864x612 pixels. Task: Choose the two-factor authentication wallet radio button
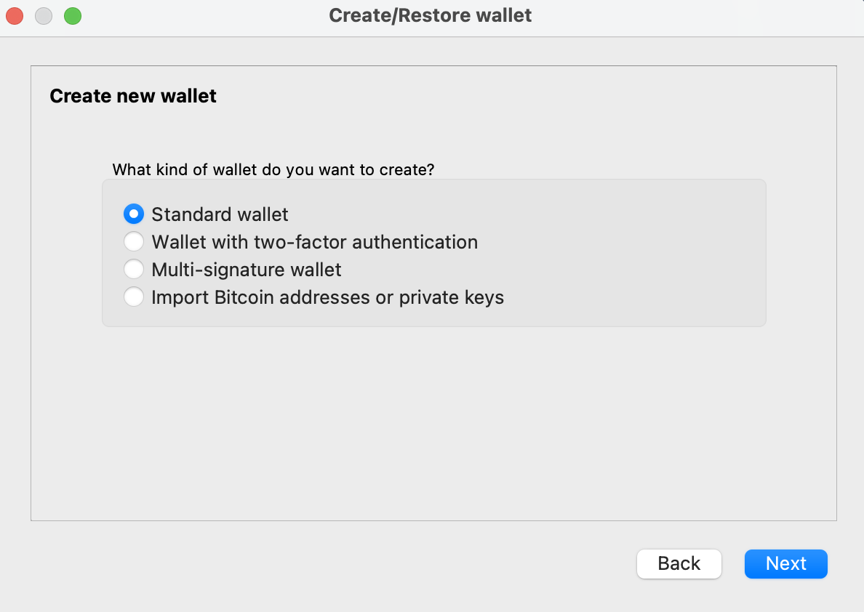pos(134,241)
